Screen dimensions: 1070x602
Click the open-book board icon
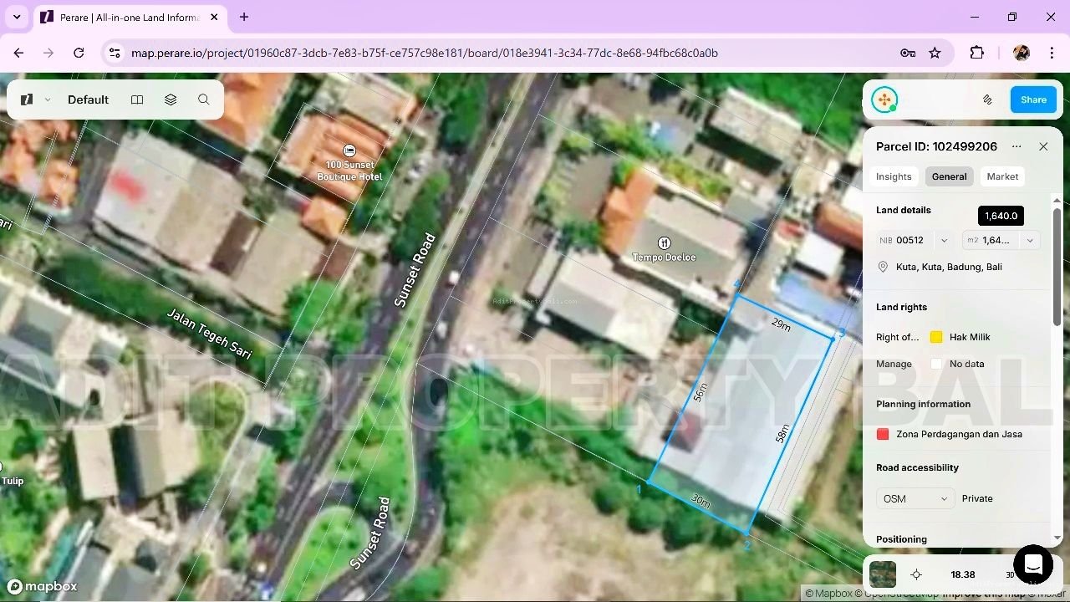137,99
